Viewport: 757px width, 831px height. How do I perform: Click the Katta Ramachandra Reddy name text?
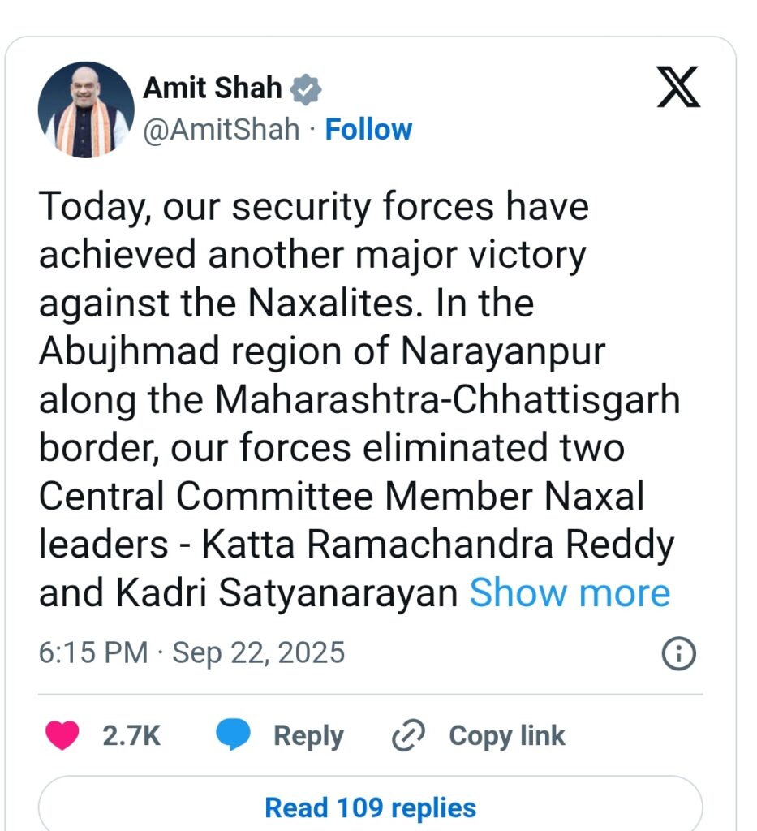(x=438, y=545)
